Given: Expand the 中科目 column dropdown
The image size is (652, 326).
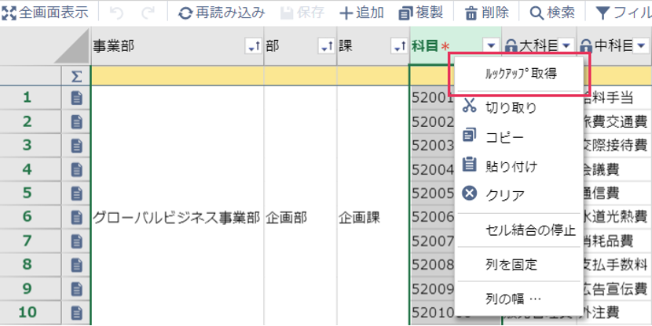Looking at the screenshot, I should pyautogui.click(x=641, y=47).
